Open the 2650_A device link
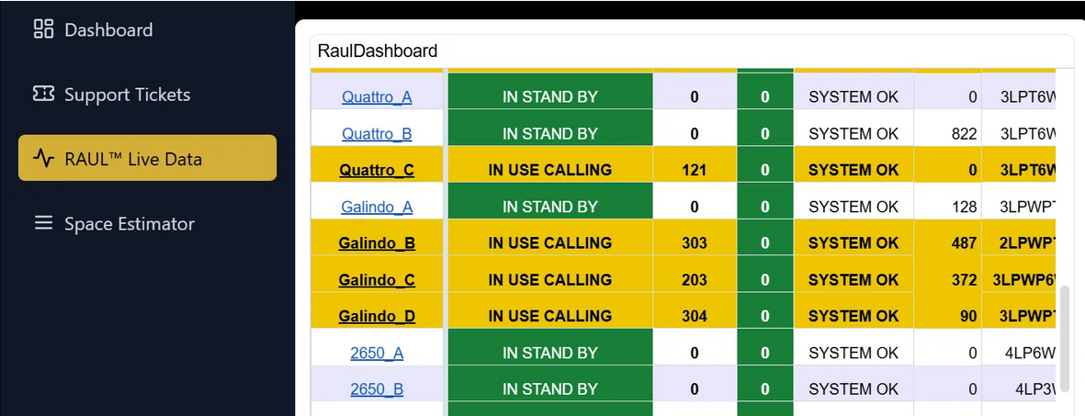This screenshot has height=416, width=1085. point(377,353)
